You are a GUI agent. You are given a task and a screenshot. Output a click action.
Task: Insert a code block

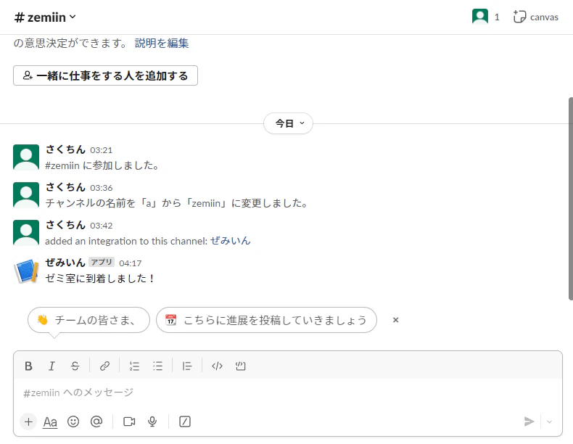point(241,366)
